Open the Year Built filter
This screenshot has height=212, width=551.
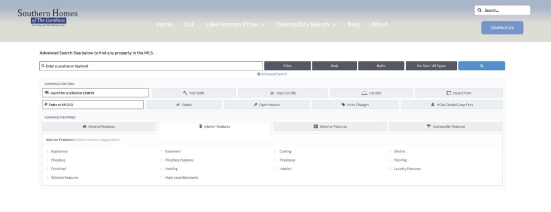pyautogui.click(x=194, y=93)
